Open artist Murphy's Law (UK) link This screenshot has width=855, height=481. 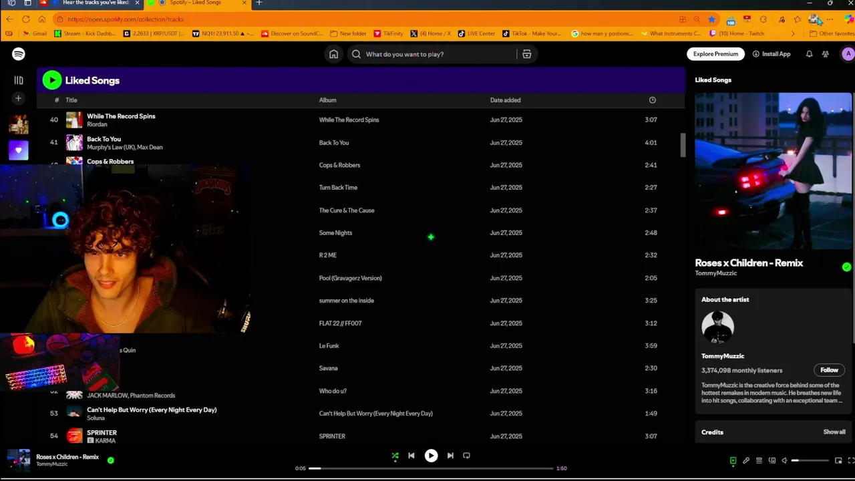tap(111, 147)
